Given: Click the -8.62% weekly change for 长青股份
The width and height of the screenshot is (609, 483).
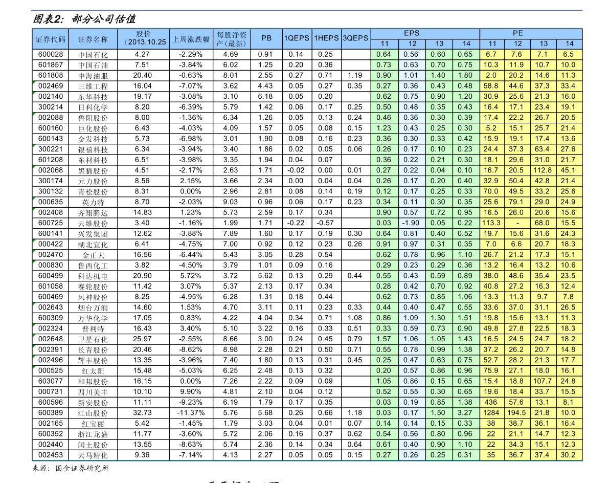Looking at the screenshot, I should (191, 349).
